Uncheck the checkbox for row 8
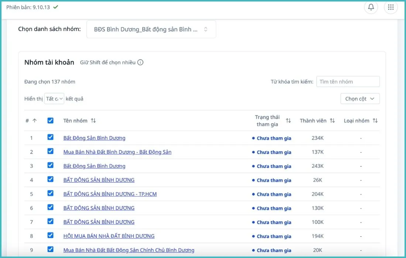This screenshot has width=406, height=258. coord(51,235)
